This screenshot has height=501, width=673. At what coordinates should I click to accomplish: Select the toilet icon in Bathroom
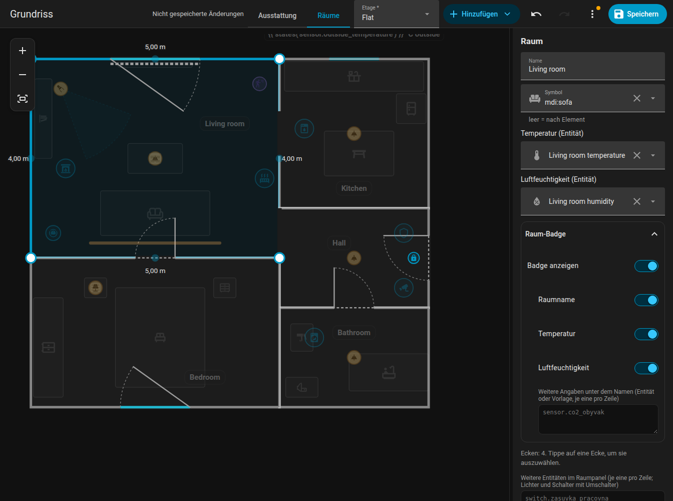coord(302,387)
